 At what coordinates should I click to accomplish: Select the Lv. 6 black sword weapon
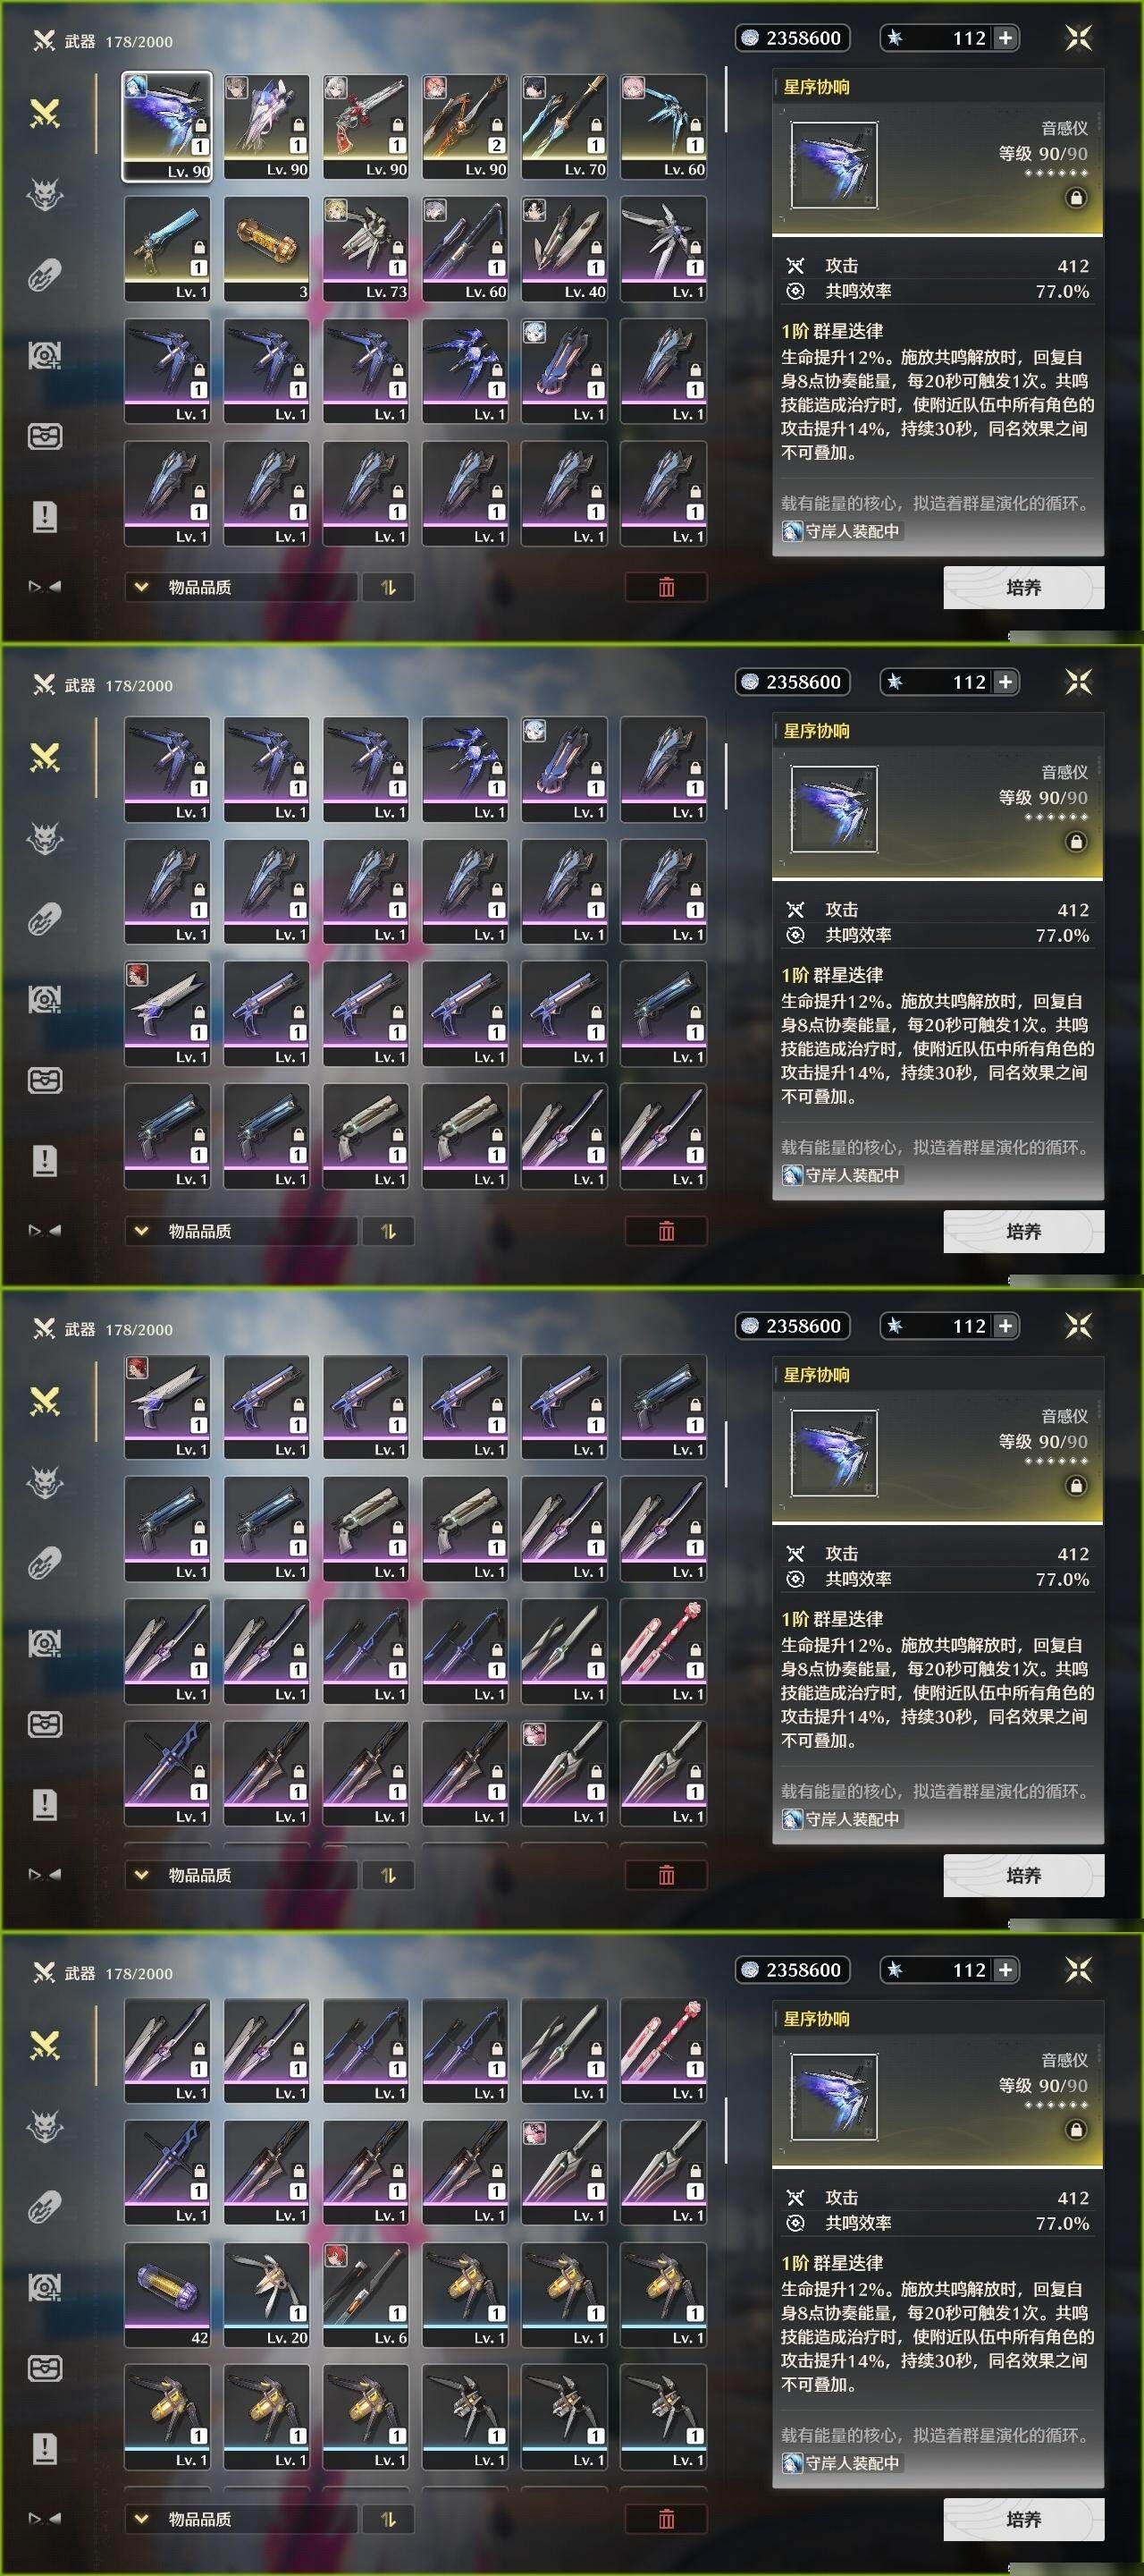[366, 2295]
